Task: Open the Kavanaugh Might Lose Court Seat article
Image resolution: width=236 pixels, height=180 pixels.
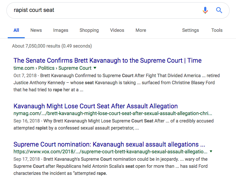Action: click(96, 106)
